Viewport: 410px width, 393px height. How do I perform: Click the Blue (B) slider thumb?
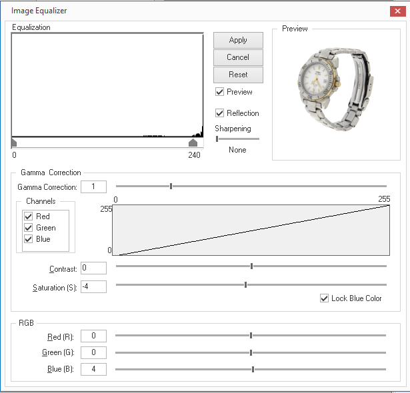pos(253,369)
